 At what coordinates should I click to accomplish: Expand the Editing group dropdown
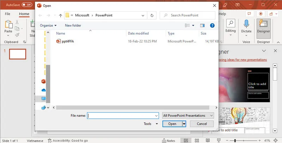tap(231, 35)
